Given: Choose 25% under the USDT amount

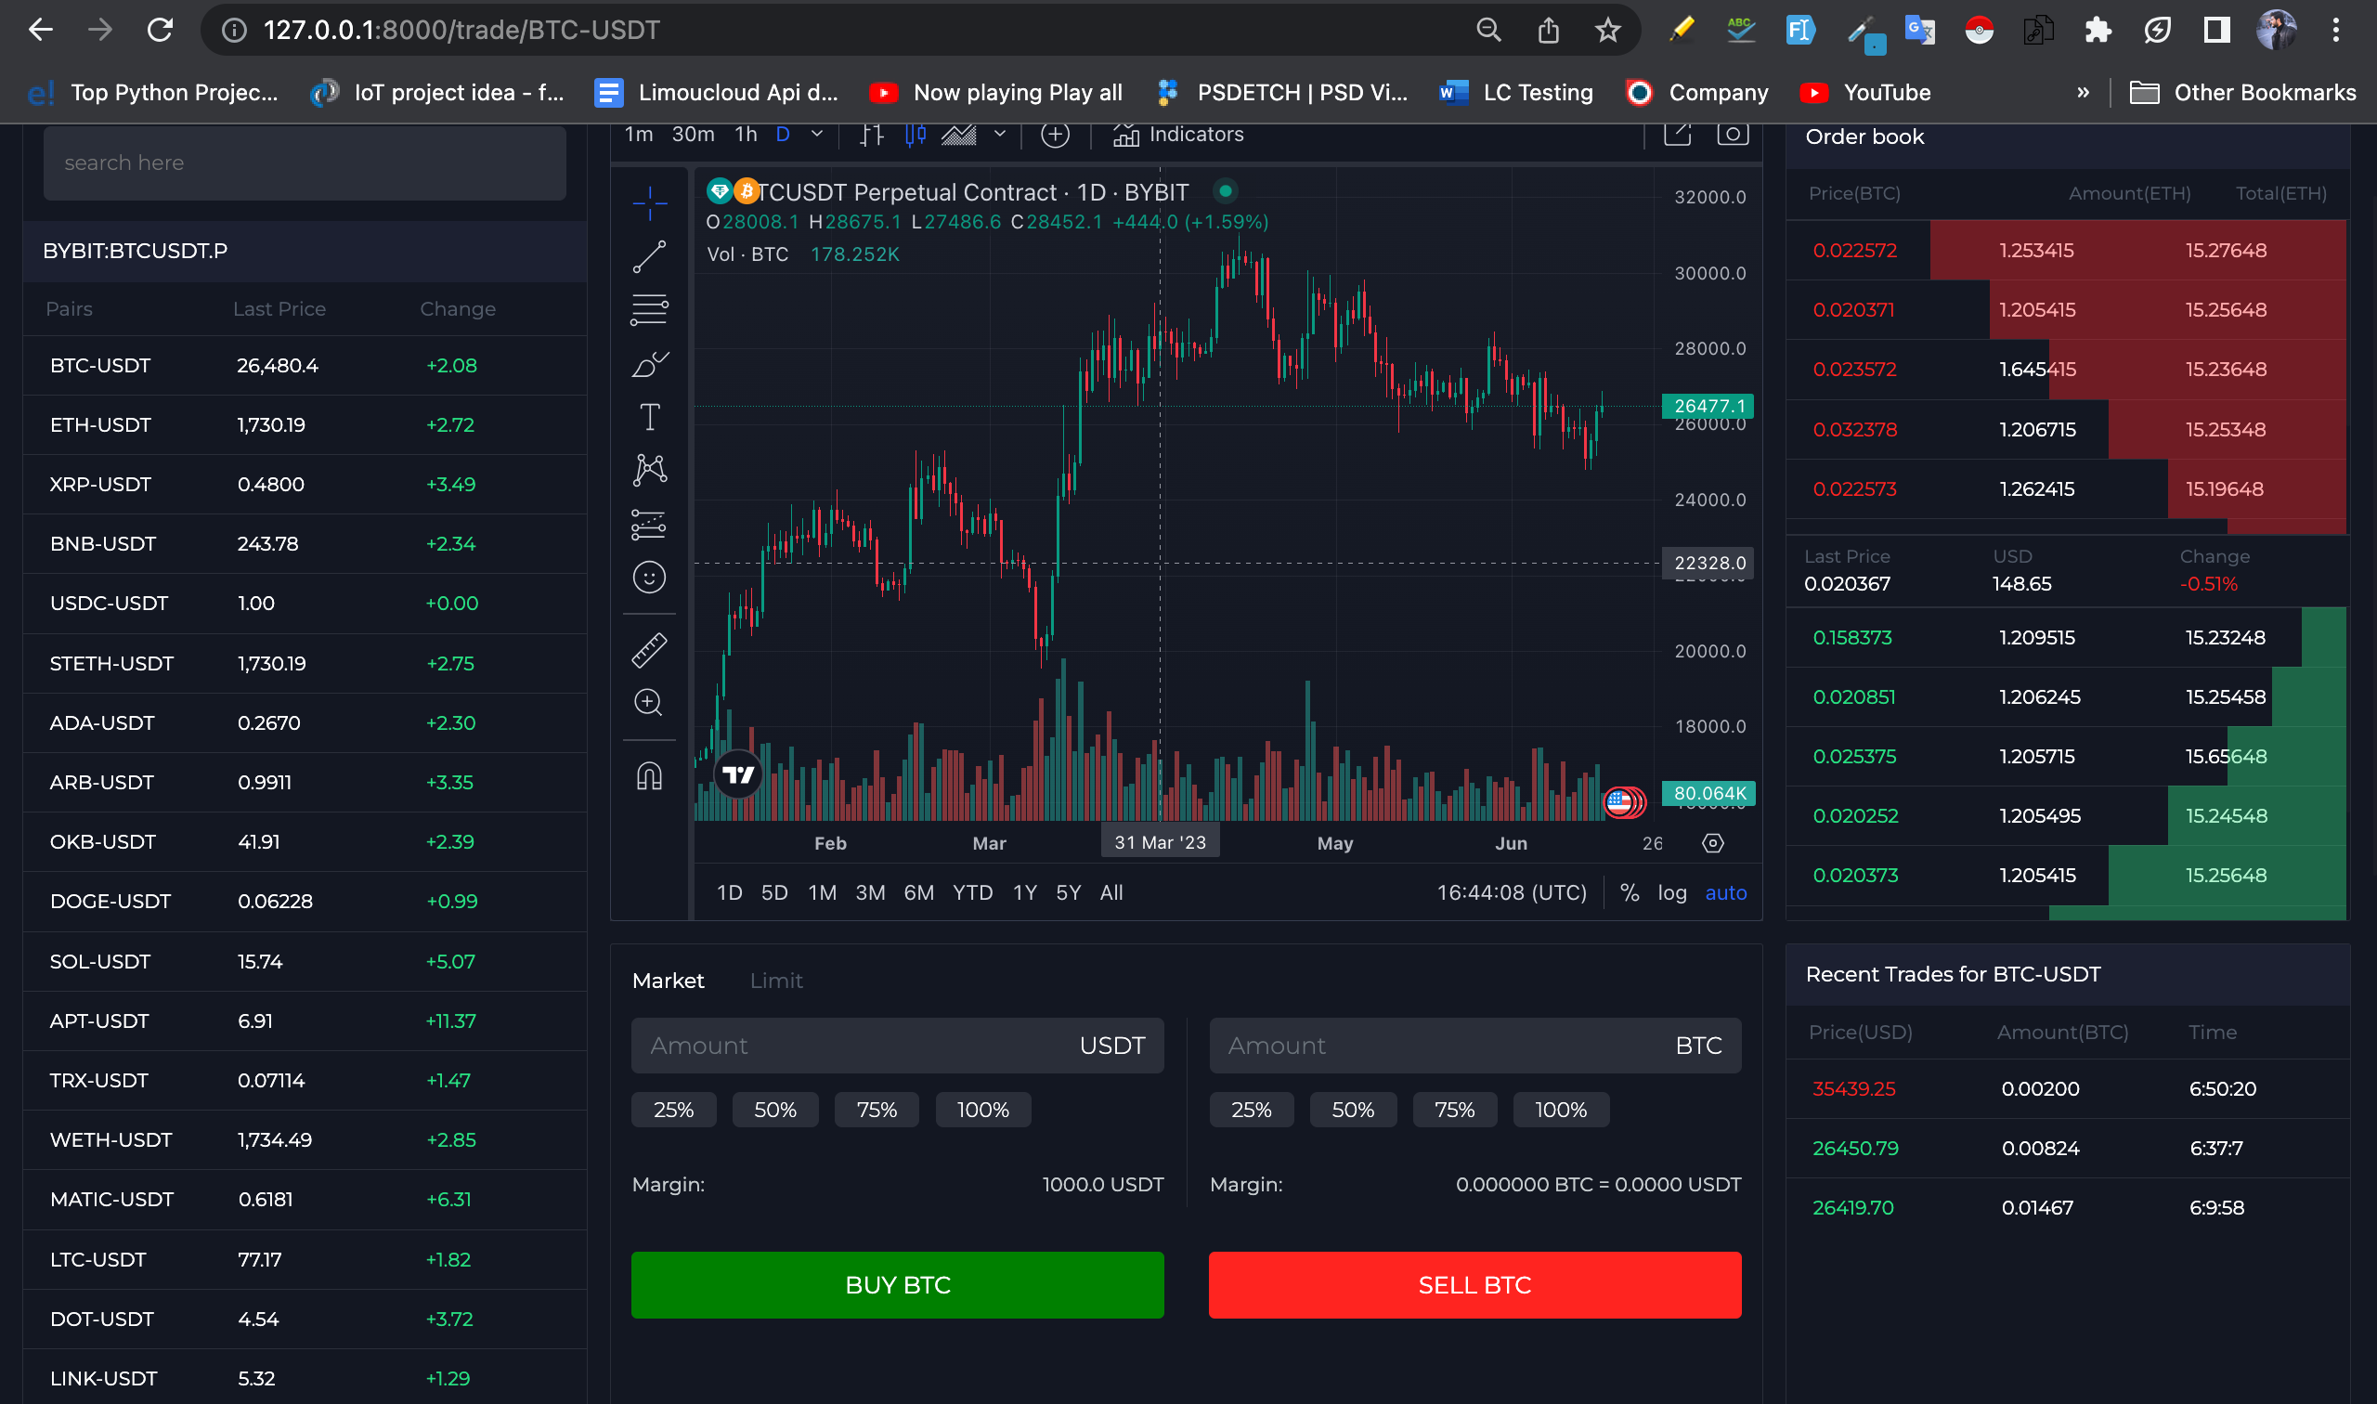Looking at the screenshot, I should [x=673, y=1109].
